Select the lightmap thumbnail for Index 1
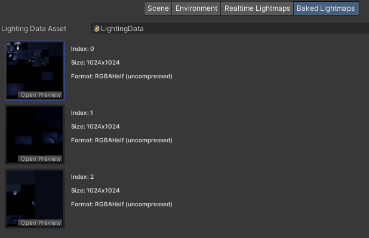Screen dimensions: 369x238 tap(35, 135)
